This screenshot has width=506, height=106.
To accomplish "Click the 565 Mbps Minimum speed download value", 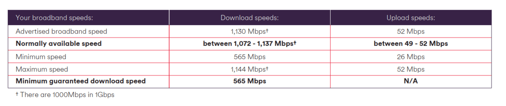I will 249,57.
